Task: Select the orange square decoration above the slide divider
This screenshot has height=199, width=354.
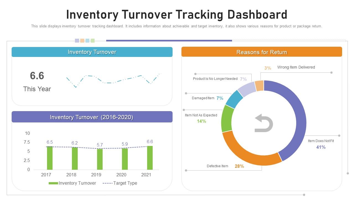Action: click(82, 40)
